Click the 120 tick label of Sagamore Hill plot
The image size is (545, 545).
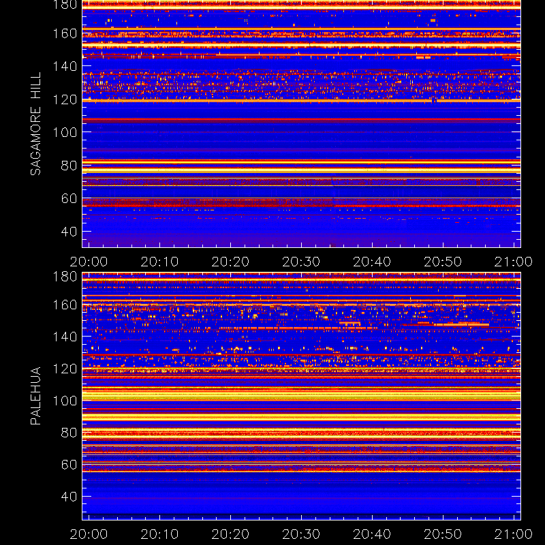65,99
